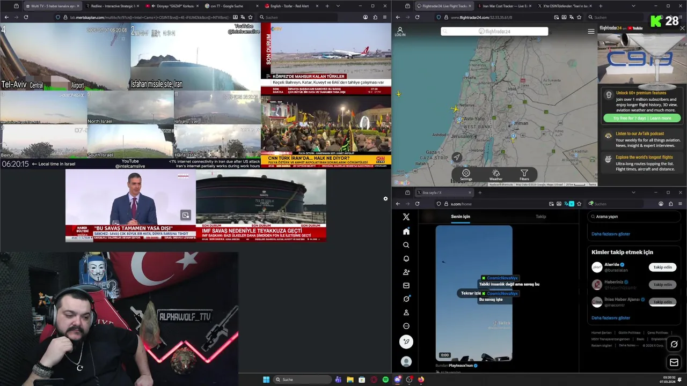Image resolution: width=687 pixels, height=386 pixels.
Task: Follow Haberiniz with Takip edin
Action: (662, 285)
